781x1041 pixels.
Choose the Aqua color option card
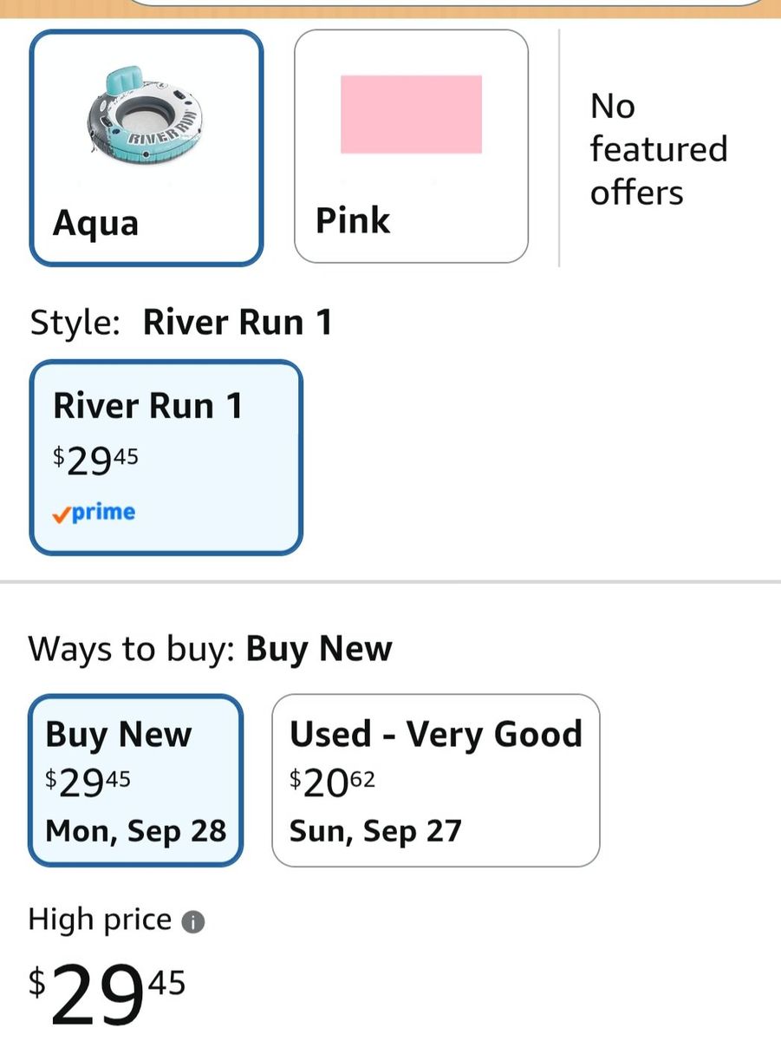(146, 147)
